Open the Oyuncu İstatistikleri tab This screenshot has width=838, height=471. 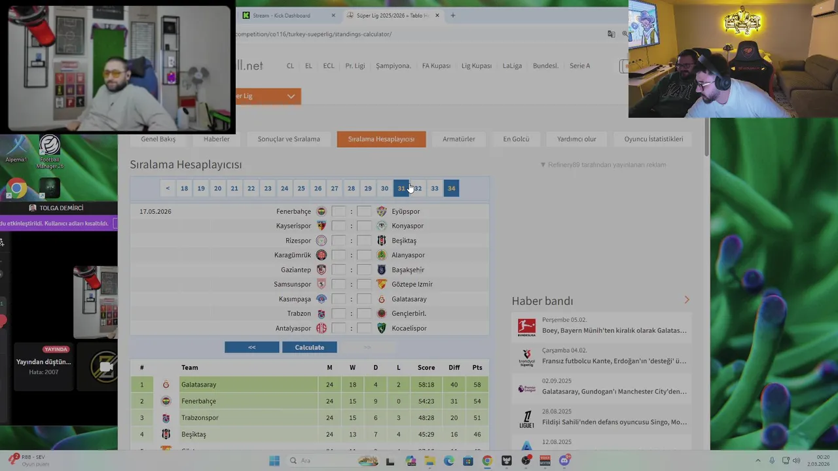tap(653, 139)
